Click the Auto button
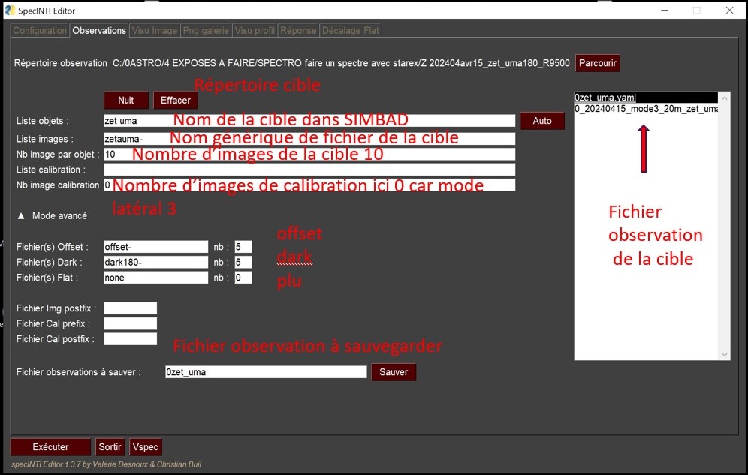748x475 pixels. 541,121
